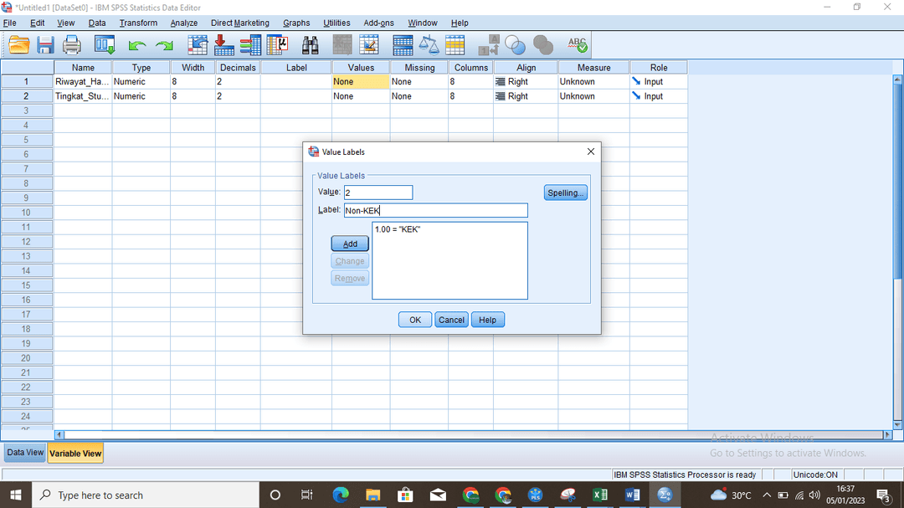Open a data document via folder icon
Viewport: 904px width, 508px height.
point(19,45)
